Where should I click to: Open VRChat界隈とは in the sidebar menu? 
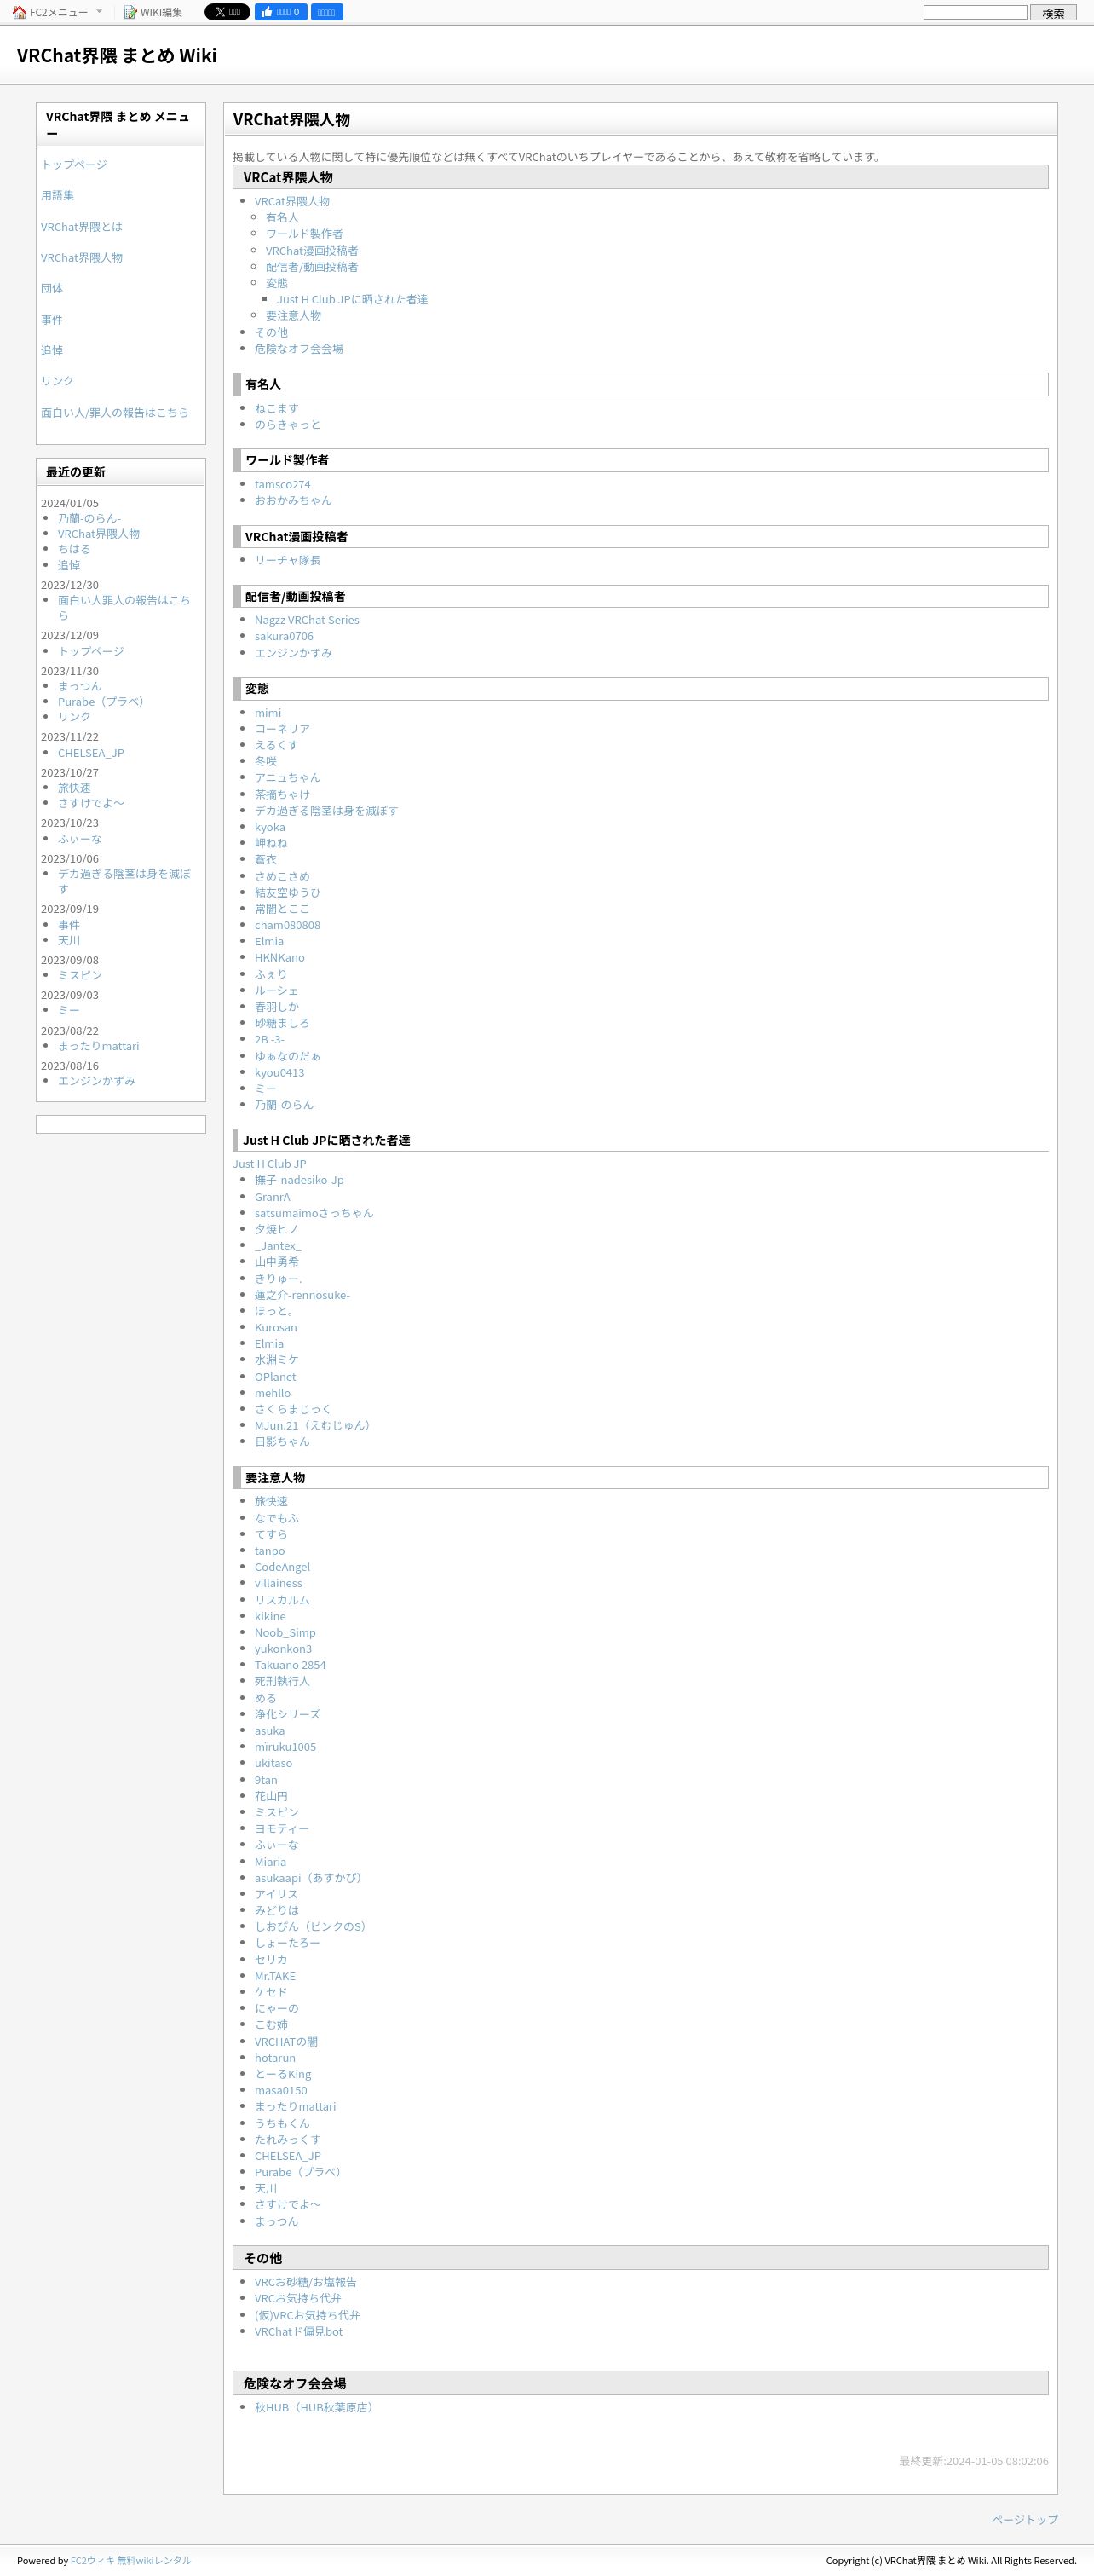[81, 227]
